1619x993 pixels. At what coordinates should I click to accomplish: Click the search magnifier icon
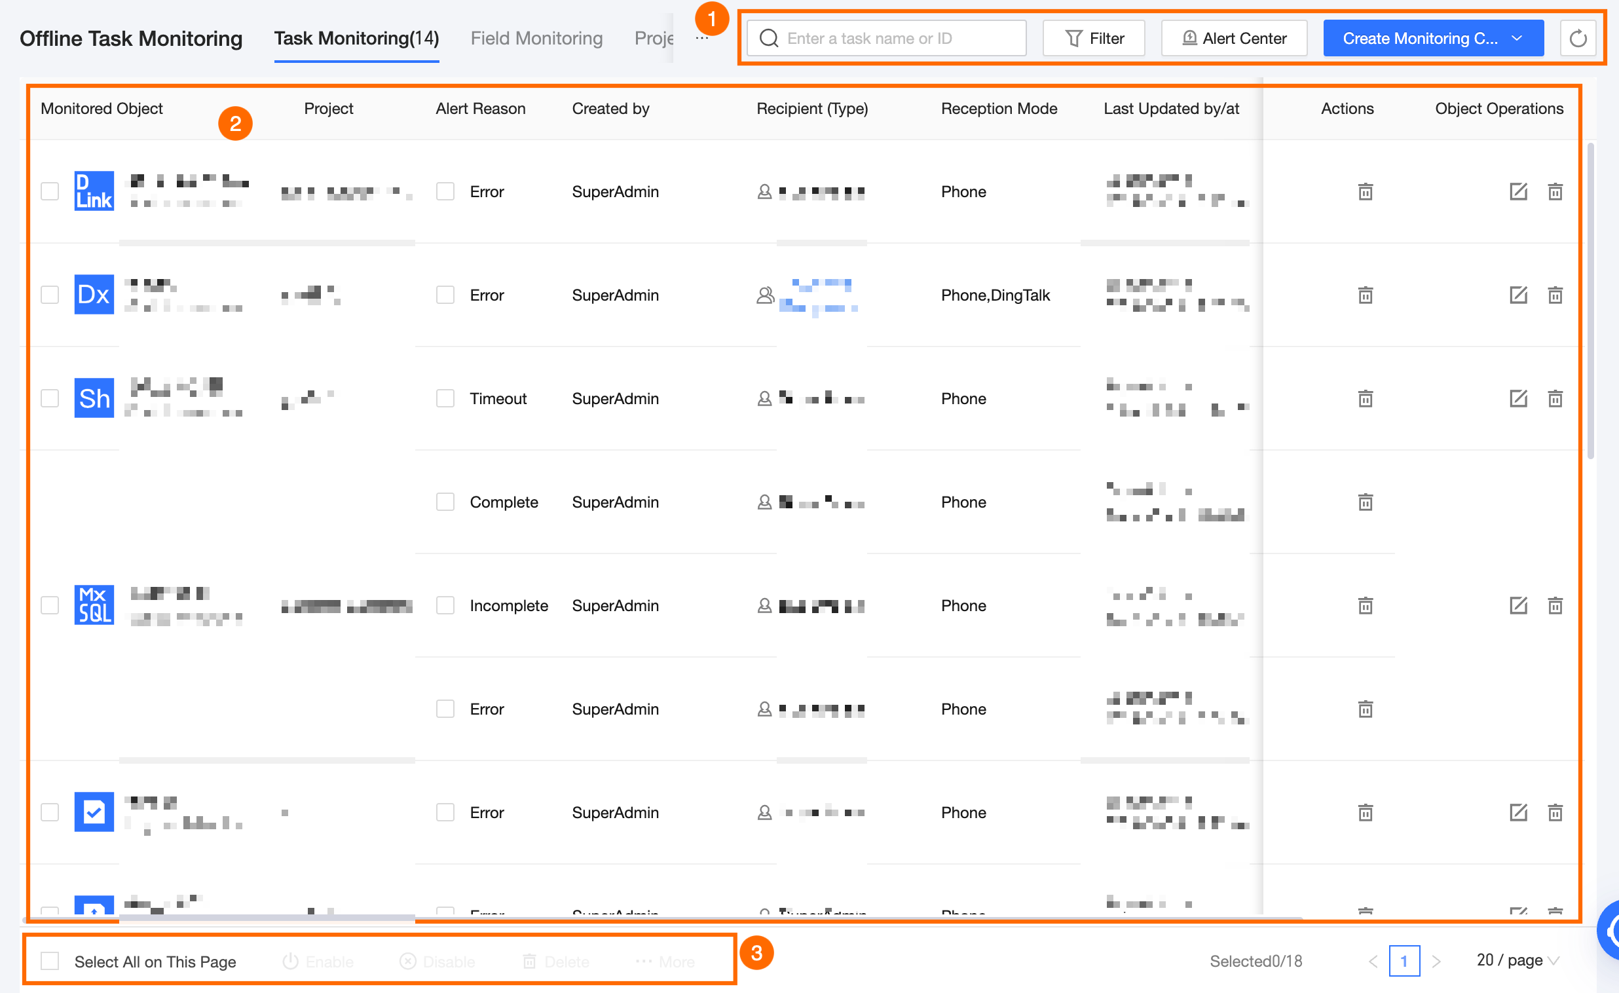(768, 38)
